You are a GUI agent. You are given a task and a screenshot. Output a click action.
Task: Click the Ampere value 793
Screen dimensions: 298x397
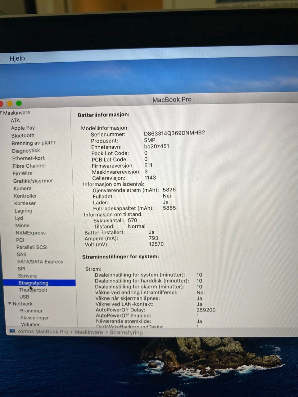click(153, 238)
